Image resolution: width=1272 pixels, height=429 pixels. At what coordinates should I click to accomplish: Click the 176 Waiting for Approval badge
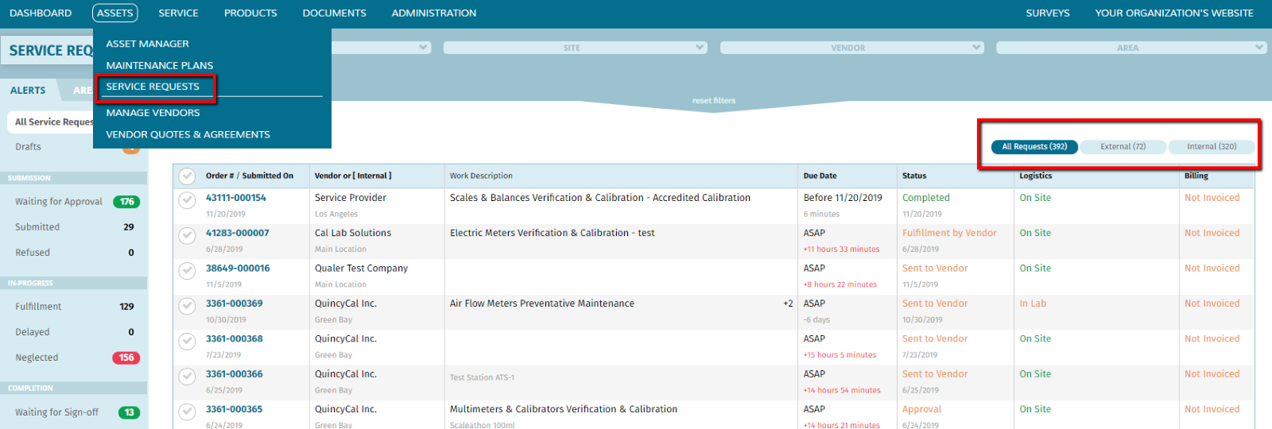126,202
